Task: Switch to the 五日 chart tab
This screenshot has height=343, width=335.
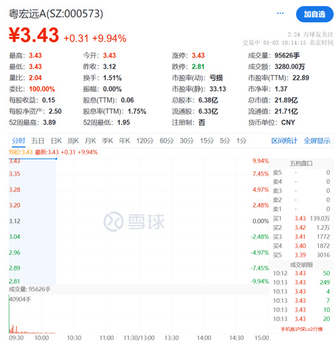Action: tap(38, 141)
